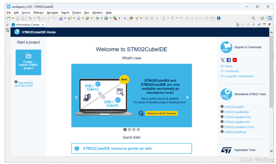Click the Open Task folder icon
Screen dimensions: 276x164
click(131, 18)
